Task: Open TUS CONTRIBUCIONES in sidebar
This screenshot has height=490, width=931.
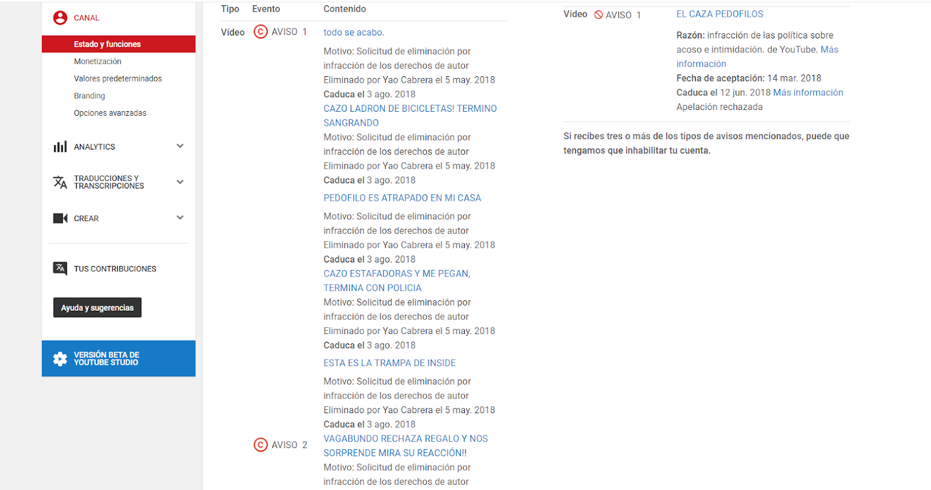Action: tap(115, 269)
